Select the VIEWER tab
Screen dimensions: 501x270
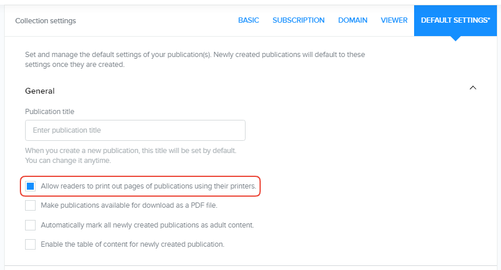coord(394,20)
